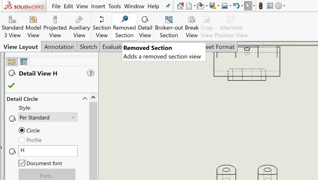Activate the Break View tool

[192, 27]
